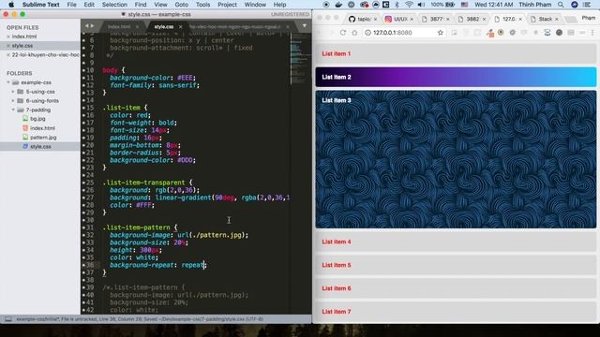
Task: Select index.html under Open Files
Action: [x=24, y=37]
